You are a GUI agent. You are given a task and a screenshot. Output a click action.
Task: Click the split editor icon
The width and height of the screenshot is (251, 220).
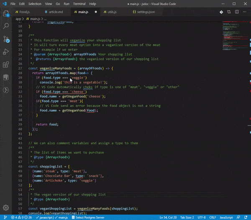tap(237, 12)
